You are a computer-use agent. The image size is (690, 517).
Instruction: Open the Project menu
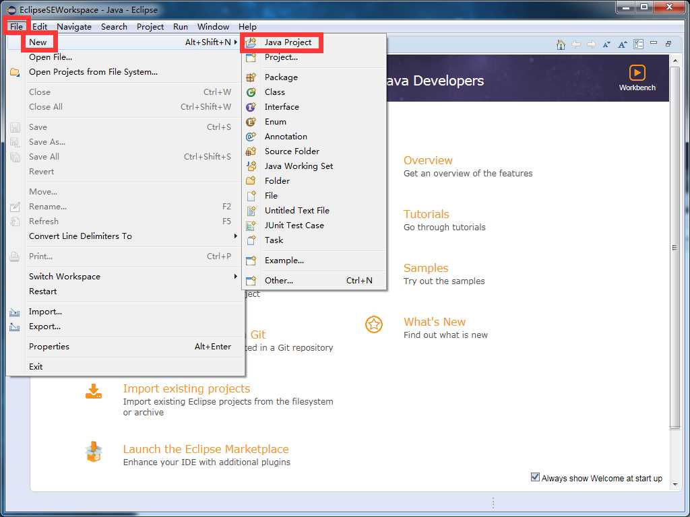click(x=150, y=26)
